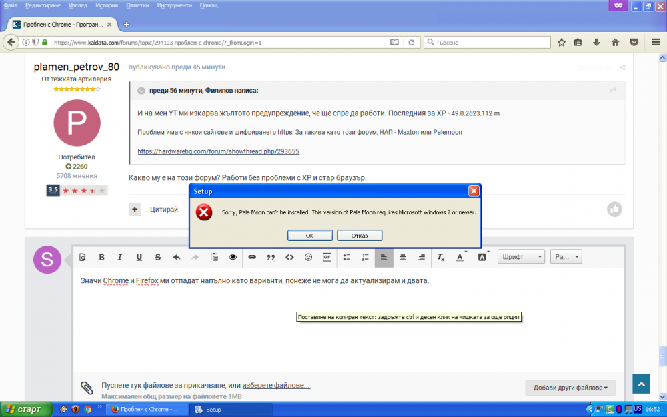Center align text in editor
This screenshot has height=417, width=667.
(x=402, y=257)
